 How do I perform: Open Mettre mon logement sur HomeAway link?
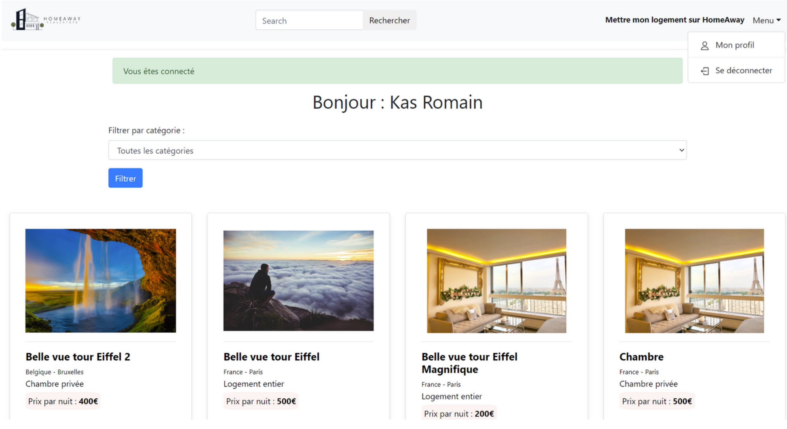674,20
